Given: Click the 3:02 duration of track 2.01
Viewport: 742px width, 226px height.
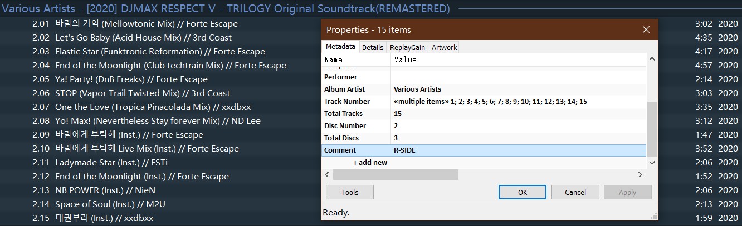Looking at the screenshot, I should 704,24.
